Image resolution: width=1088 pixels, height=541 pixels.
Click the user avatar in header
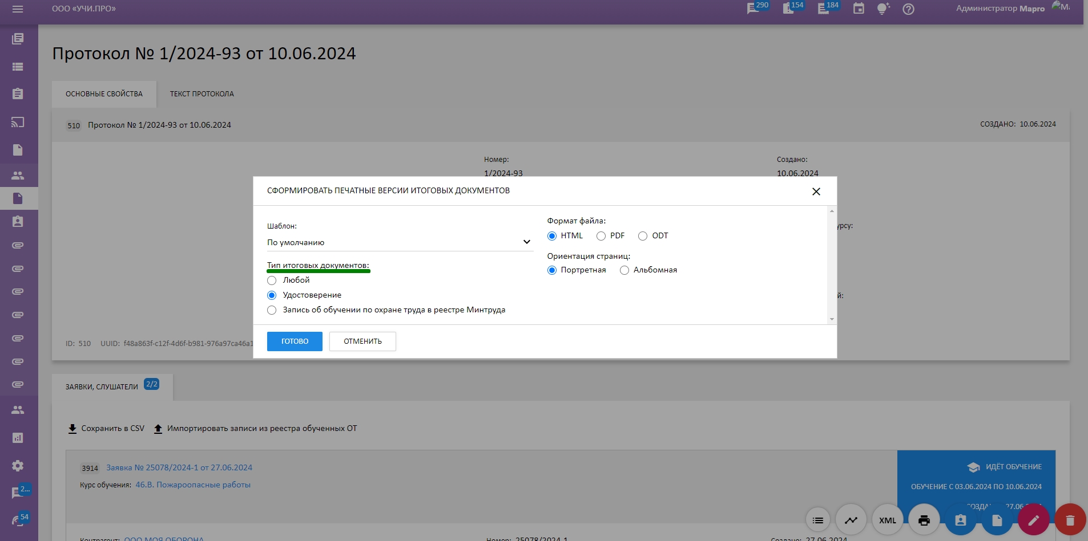click(x=1061, y=7)
